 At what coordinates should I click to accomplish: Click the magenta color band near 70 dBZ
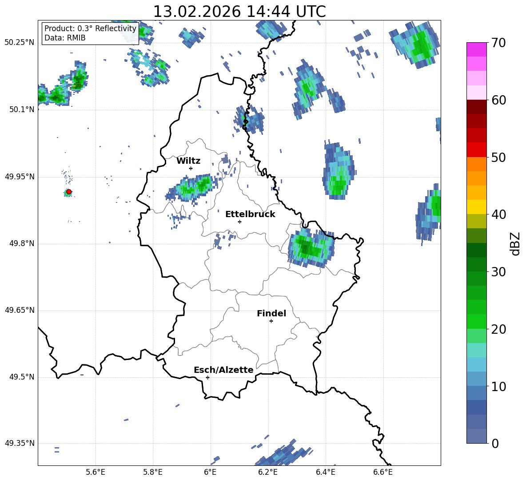(477, 50)
